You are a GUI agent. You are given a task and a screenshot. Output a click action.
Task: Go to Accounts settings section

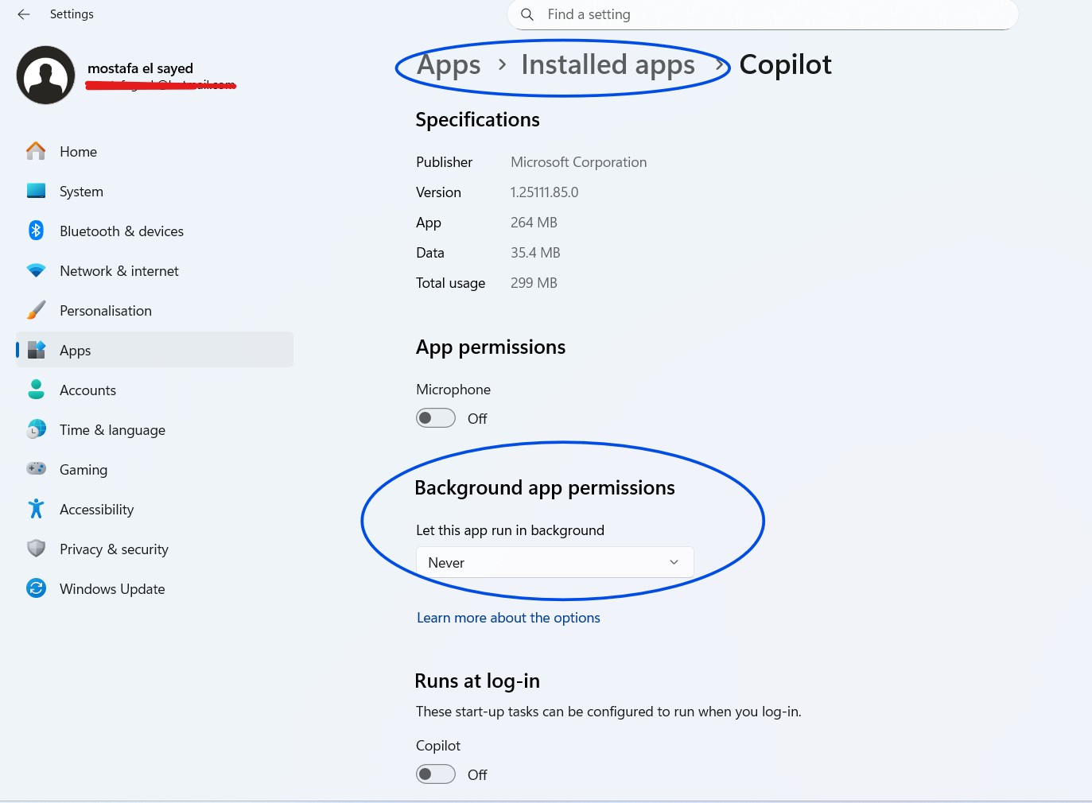pyautogui.click(x=87, y=390)
